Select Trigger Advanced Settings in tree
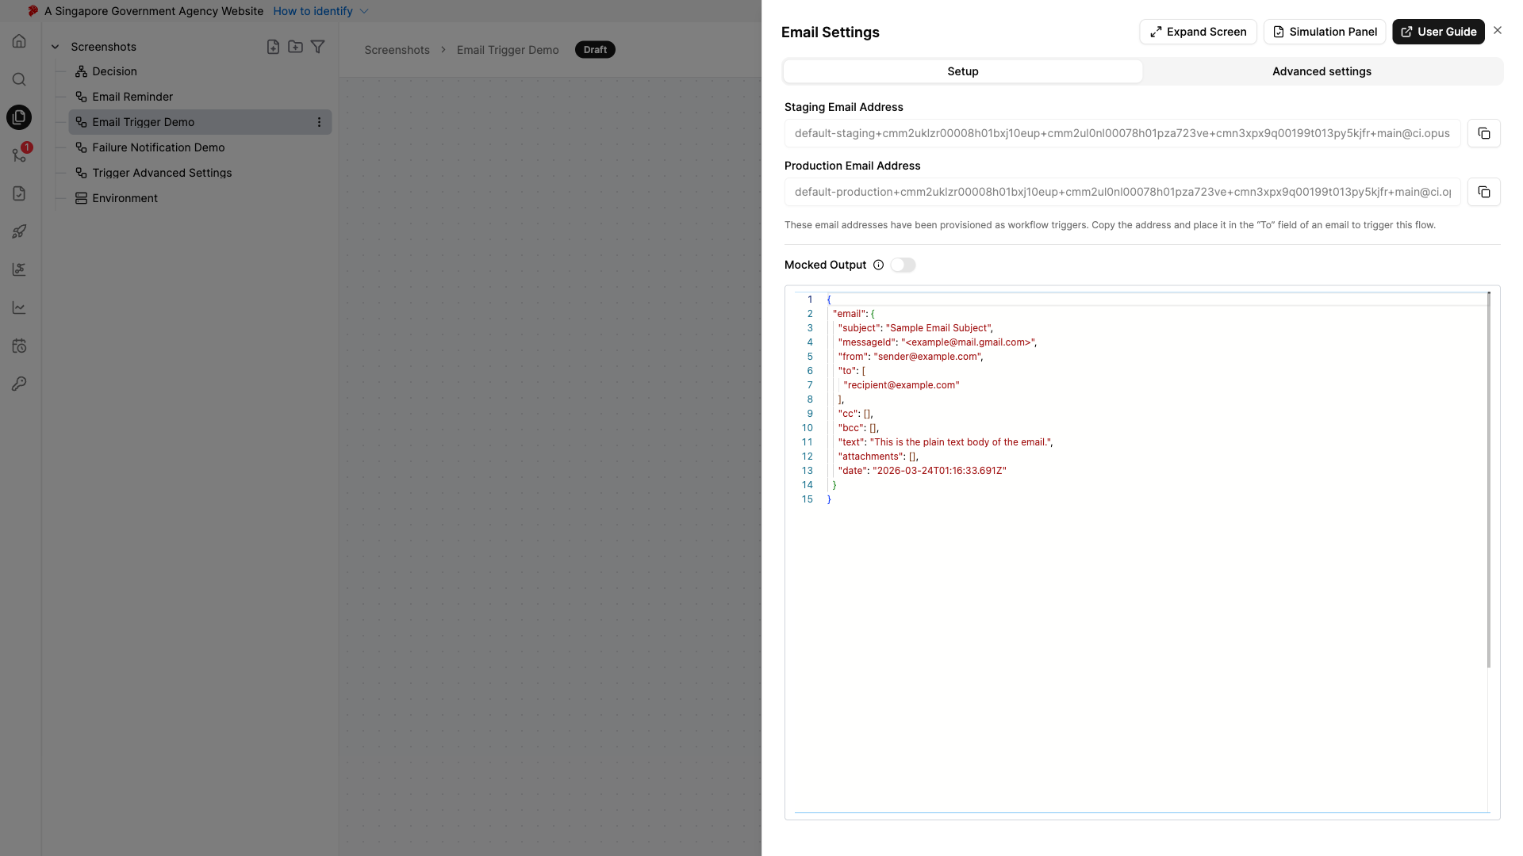The width and height of the screenshot is (1523, 856). pos(162,173)
